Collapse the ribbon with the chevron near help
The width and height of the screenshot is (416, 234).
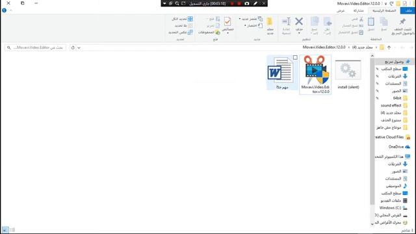(11, 10)
